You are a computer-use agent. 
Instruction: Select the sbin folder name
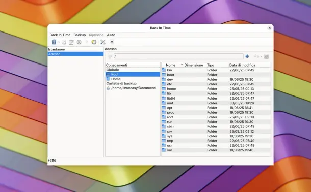(x=170, y=126)
